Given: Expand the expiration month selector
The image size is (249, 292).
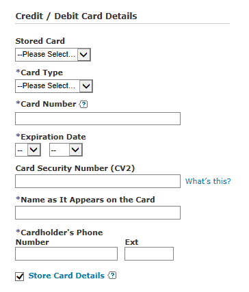Looking at the screenshot, I should [x=28, y=150].
